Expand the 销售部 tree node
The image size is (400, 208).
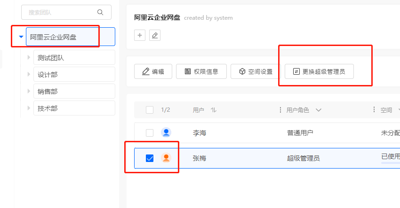(29, 91)
